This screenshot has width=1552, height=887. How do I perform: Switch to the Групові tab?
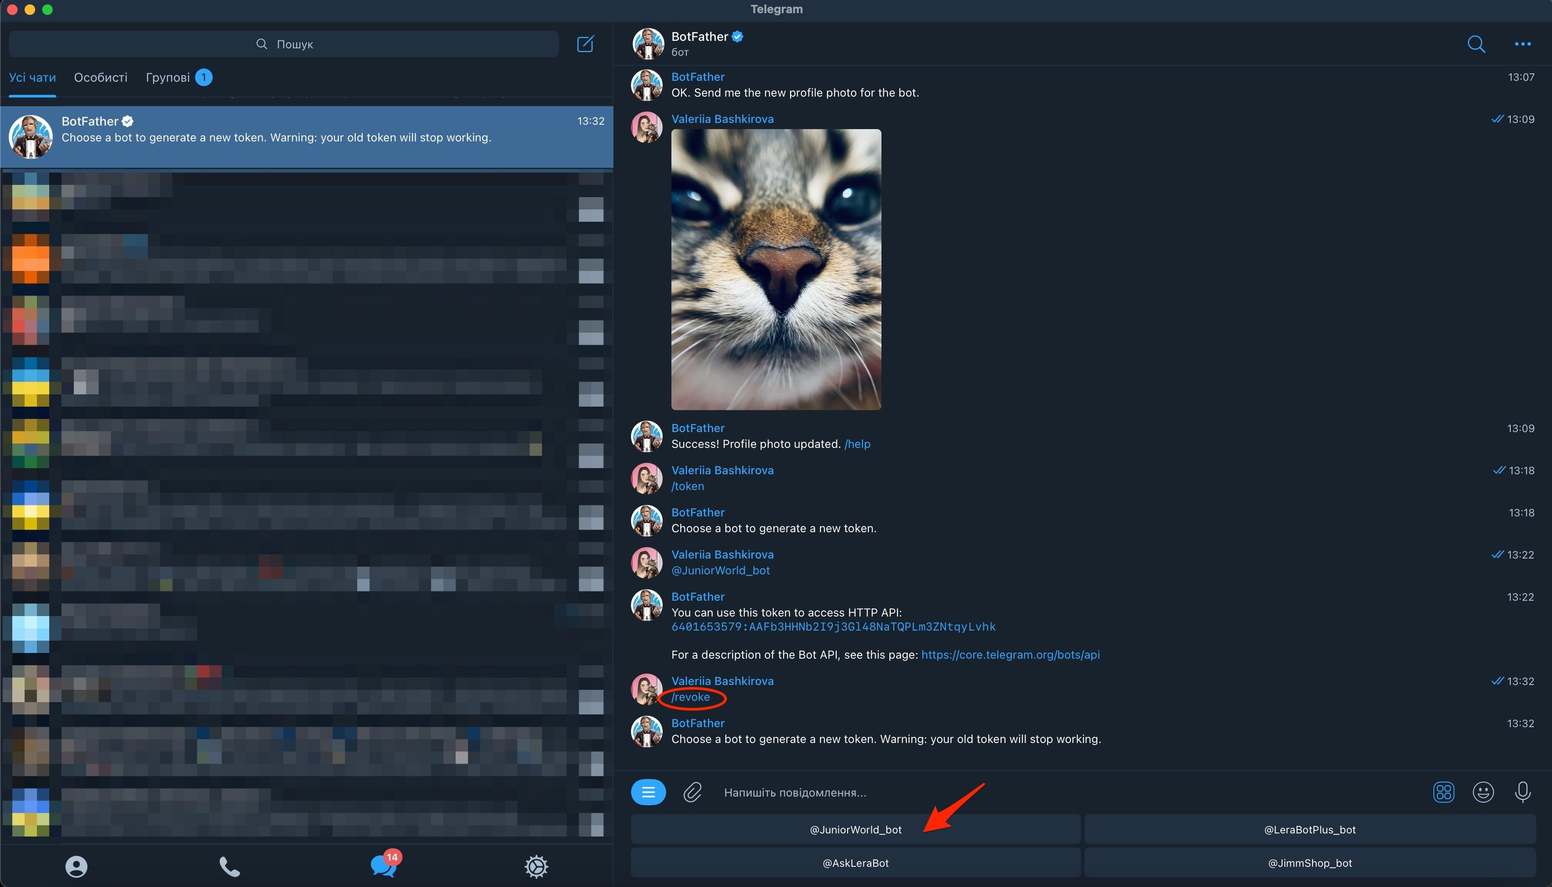(168, 77)
